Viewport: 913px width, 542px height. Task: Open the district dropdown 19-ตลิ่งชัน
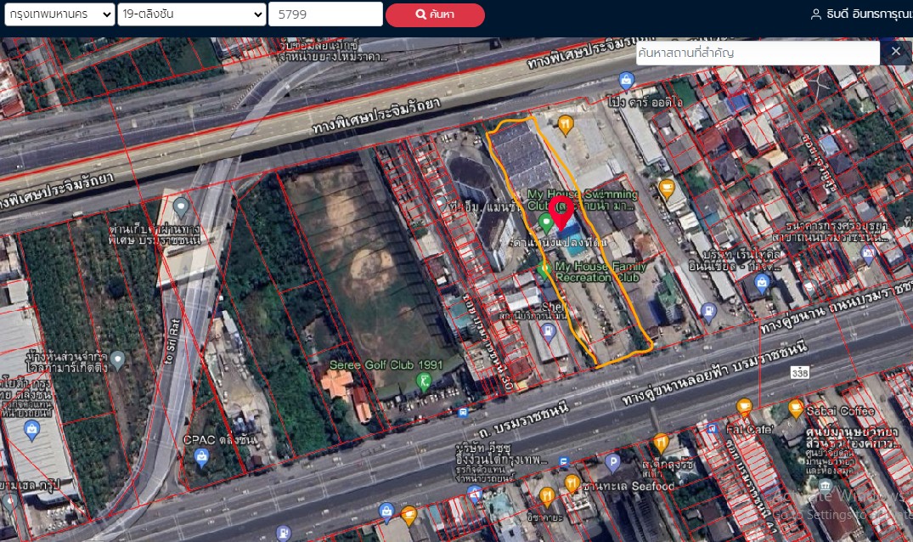pyautogui.click(x=192, y=14)
